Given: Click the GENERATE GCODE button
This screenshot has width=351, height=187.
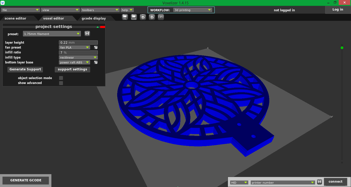Looking at the screenshot, I should (26, 180).
